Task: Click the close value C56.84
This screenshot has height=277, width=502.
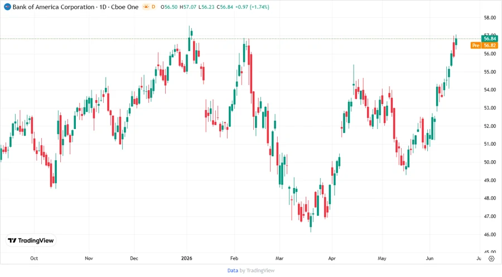Action: (x=225, y=7)
